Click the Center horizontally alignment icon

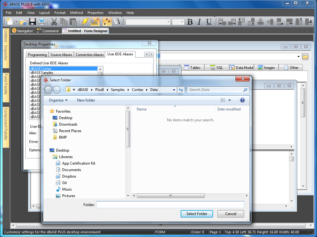tap(261, 22)
